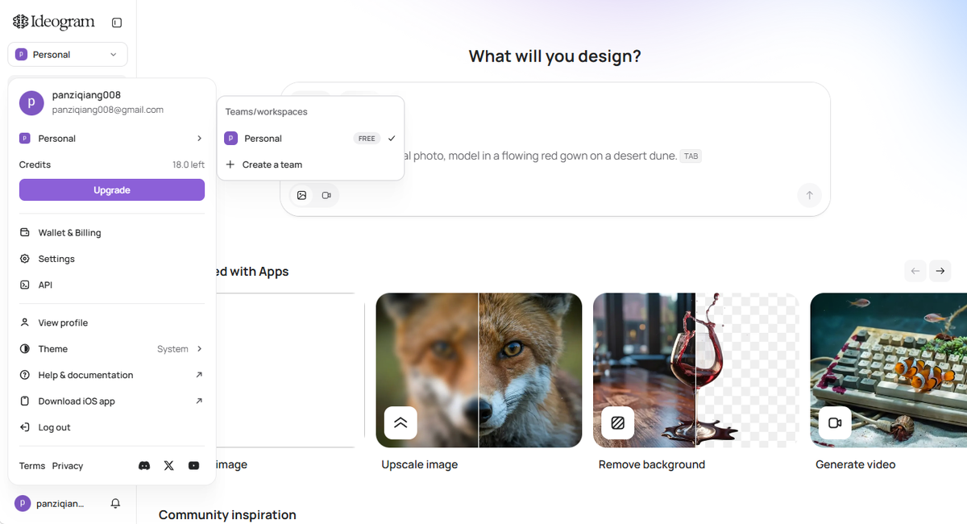Select the Personal FREE workspace
967x524 pixels.
click(310, 139)
